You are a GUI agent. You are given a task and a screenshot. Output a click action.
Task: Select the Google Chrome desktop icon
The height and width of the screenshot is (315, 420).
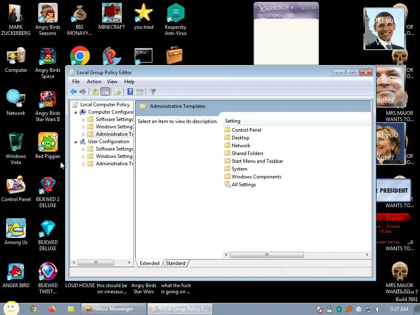coord(80,56)
